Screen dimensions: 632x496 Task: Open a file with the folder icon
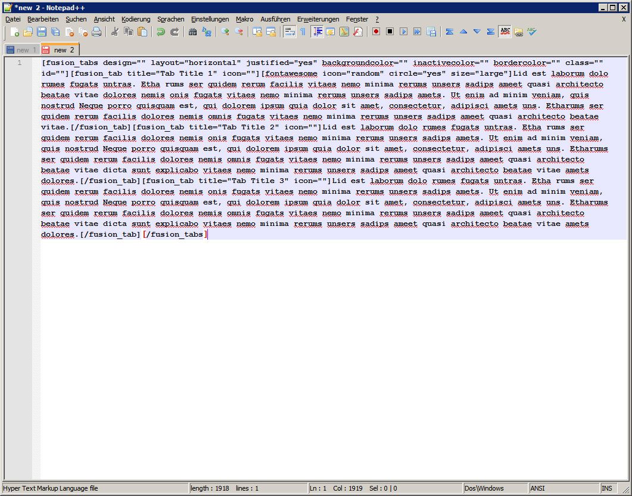click(28, 32)
